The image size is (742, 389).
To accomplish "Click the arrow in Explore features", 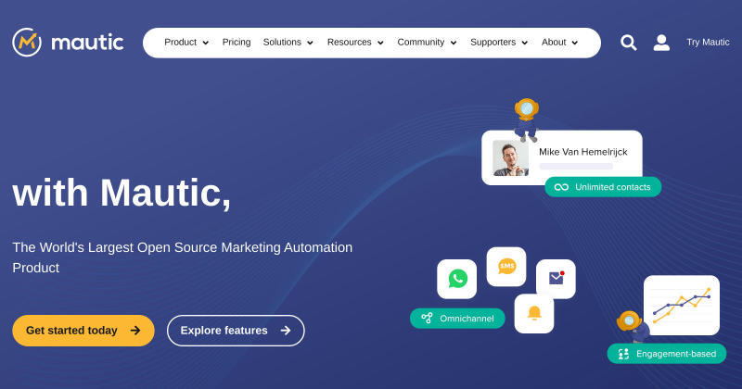I will [x=286, y=331].
